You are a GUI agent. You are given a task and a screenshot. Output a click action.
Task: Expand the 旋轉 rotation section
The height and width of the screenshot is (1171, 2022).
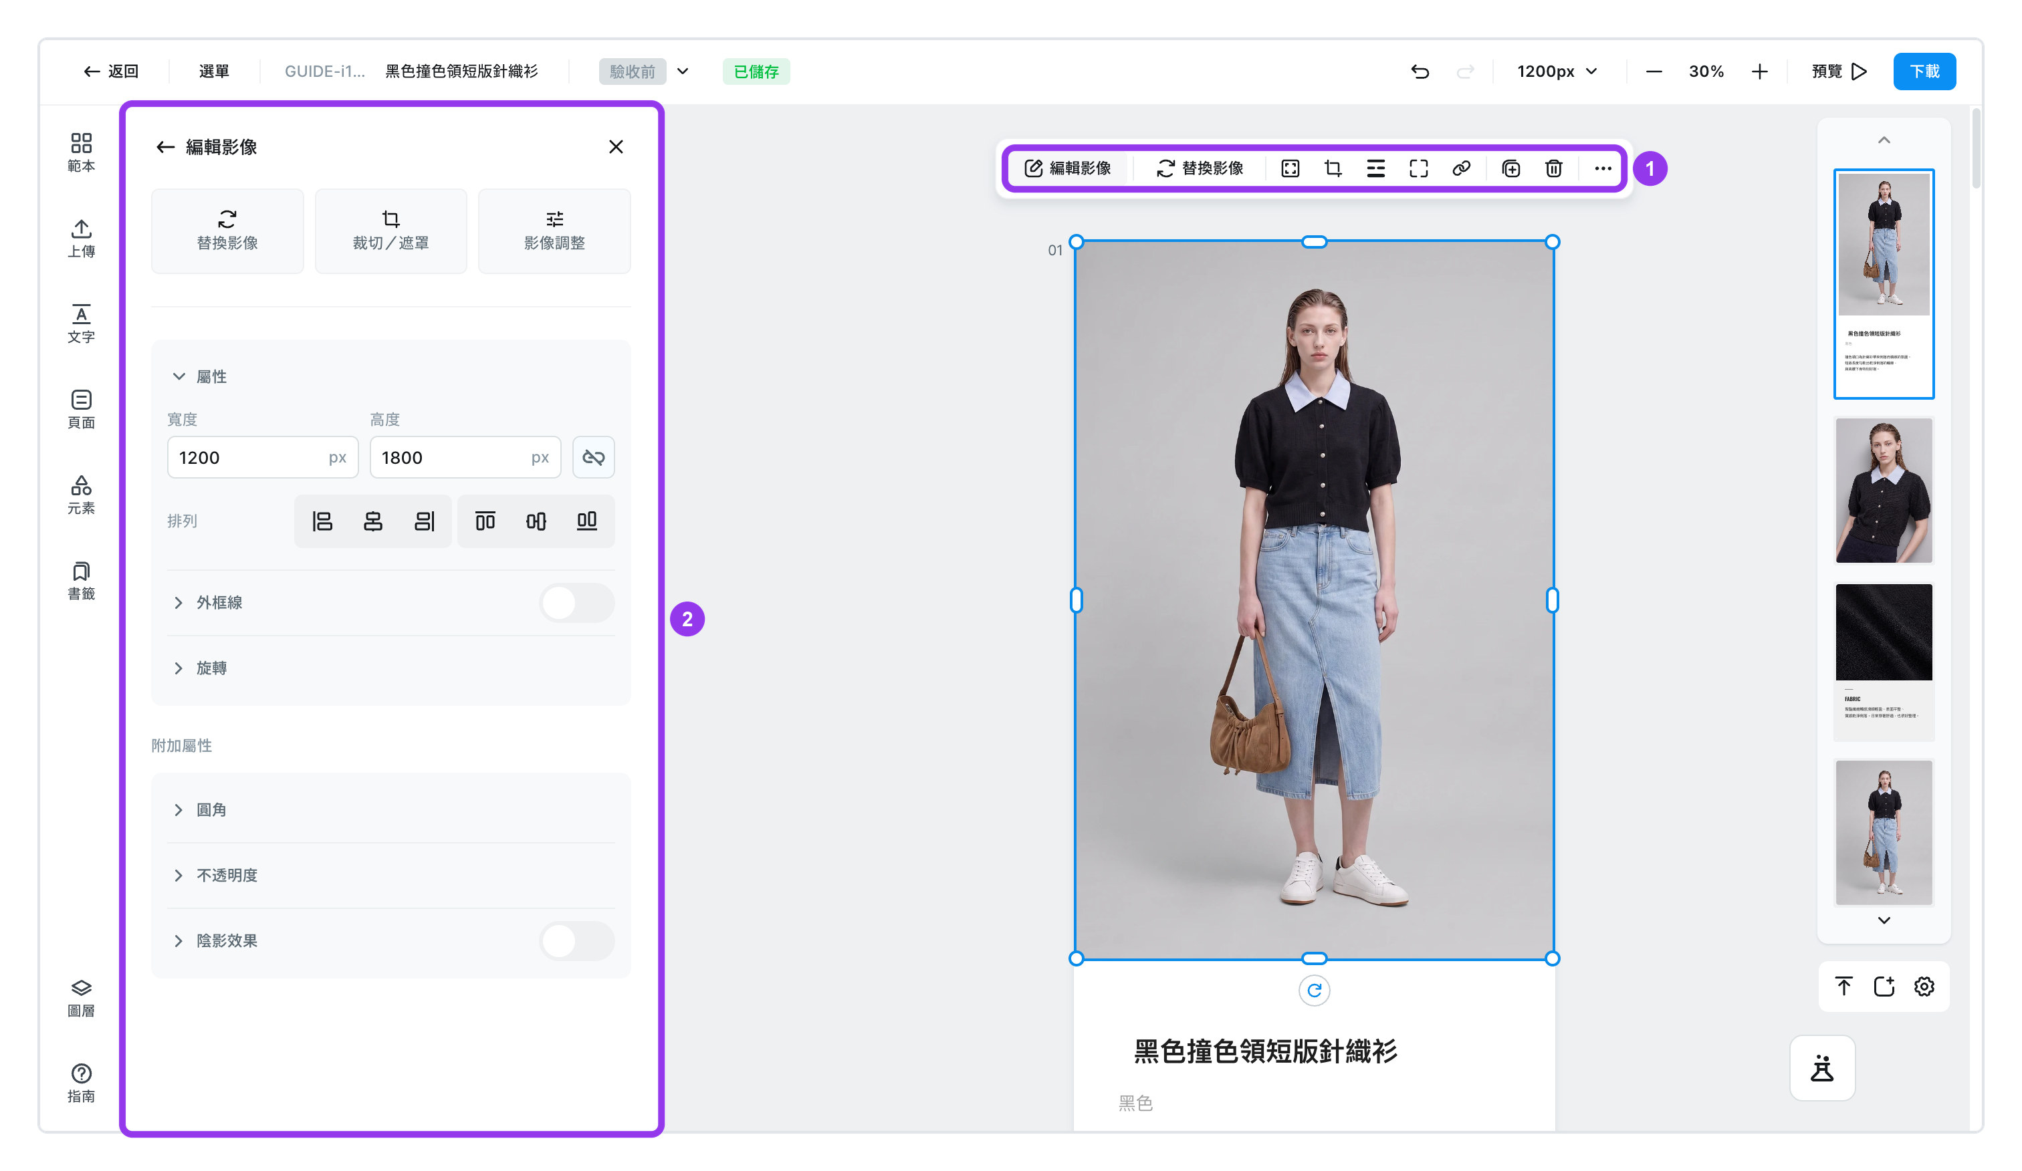pyautogui.click(x=200, y=668)
